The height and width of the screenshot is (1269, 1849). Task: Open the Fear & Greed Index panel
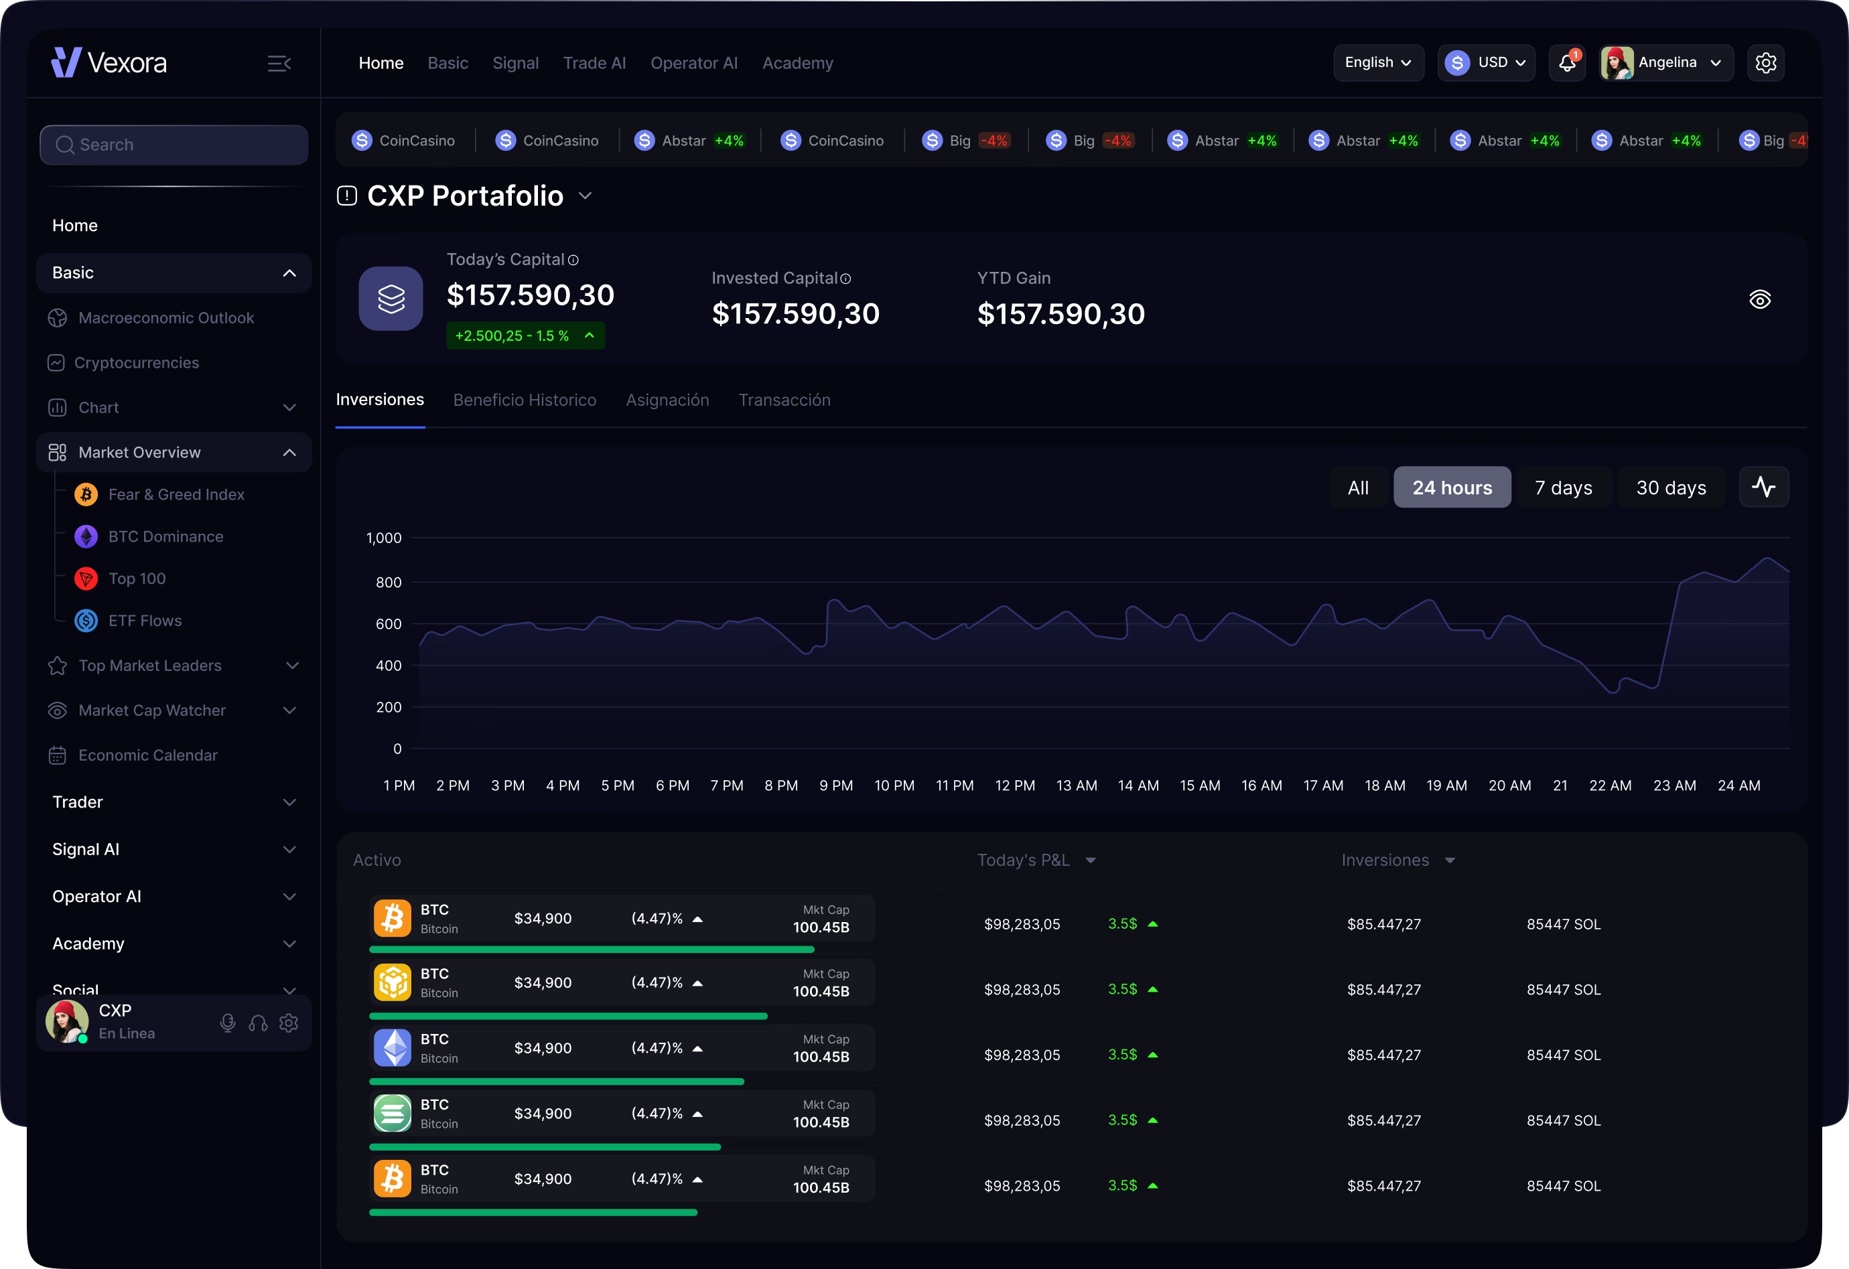[x=177, y=494]
